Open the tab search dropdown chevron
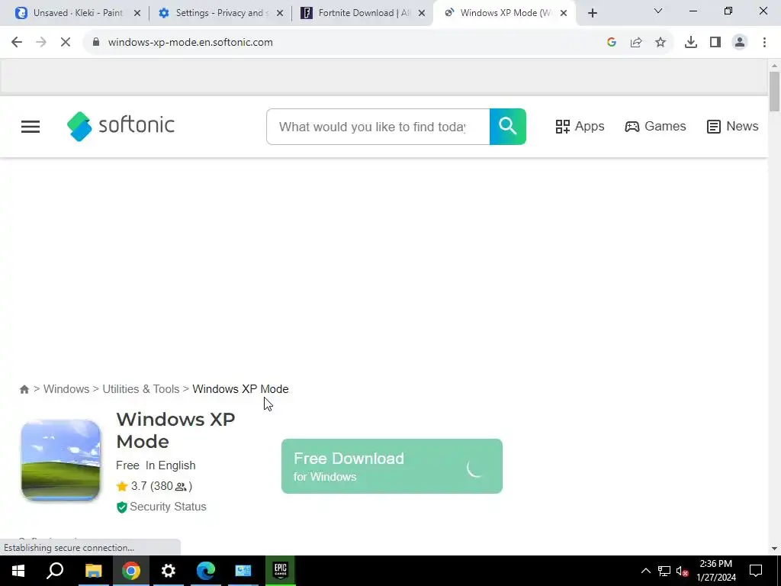The image size is (781, 586). pos(658,11)
